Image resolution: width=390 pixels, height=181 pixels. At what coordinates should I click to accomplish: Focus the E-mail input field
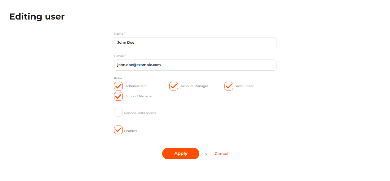pyautogui.click(x=195, y=65)
